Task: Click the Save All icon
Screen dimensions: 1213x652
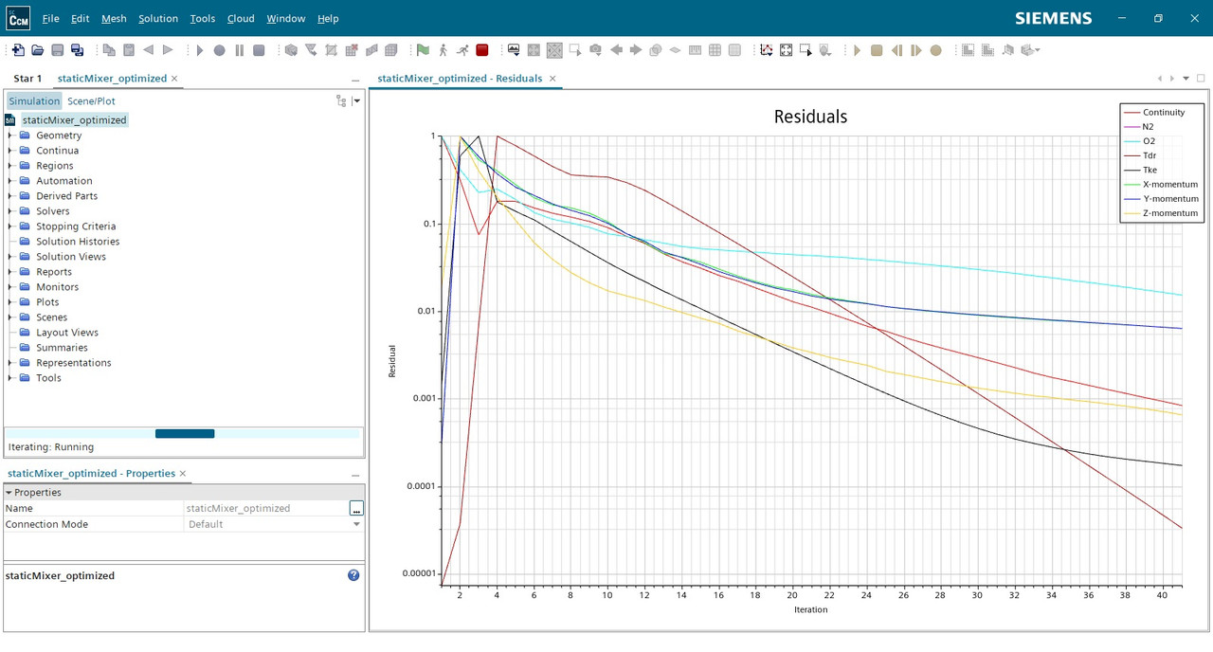Action: tap(78, 50)
